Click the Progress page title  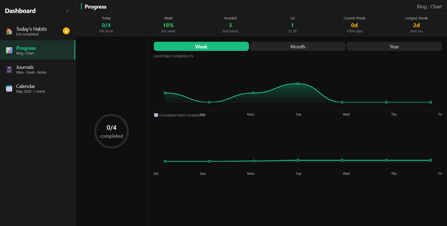click(95, 7)
